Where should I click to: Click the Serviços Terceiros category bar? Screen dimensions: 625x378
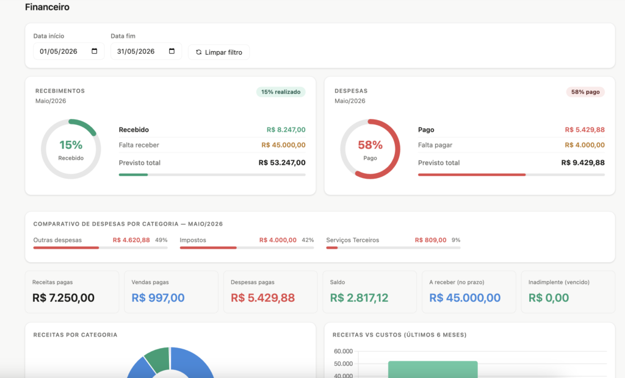click(393, 248)
